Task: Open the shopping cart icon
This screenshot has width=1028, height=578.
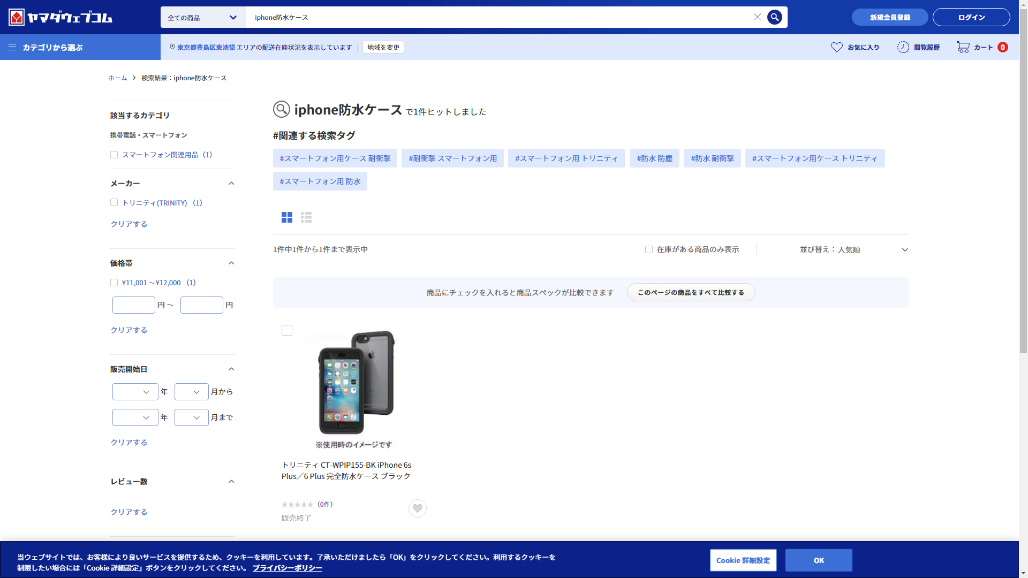Action: [x=963, y=47]
